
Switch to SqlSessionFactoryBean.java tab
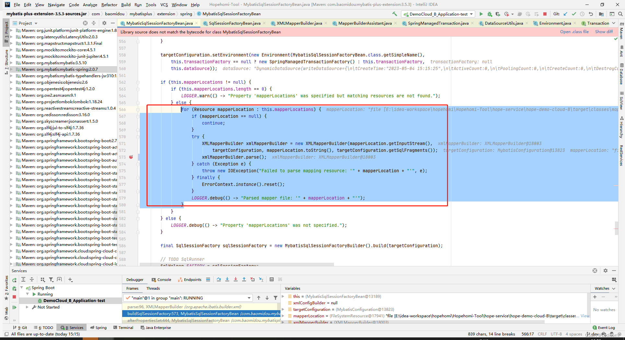point(234,23)
